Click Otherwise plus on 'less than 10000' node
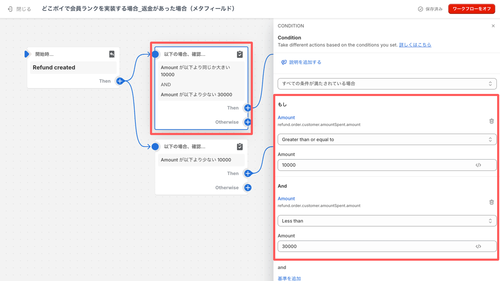The width and height of the screenshot is (500, 281). pos(248,188)
